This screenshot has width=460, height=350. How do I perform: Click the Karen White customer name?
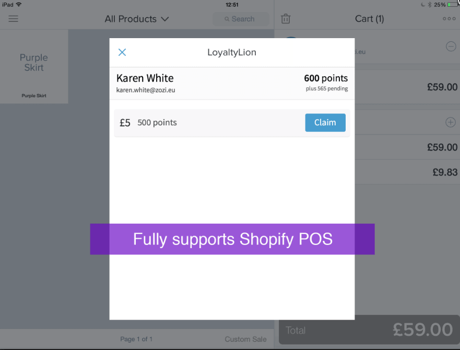click(145, 78)
